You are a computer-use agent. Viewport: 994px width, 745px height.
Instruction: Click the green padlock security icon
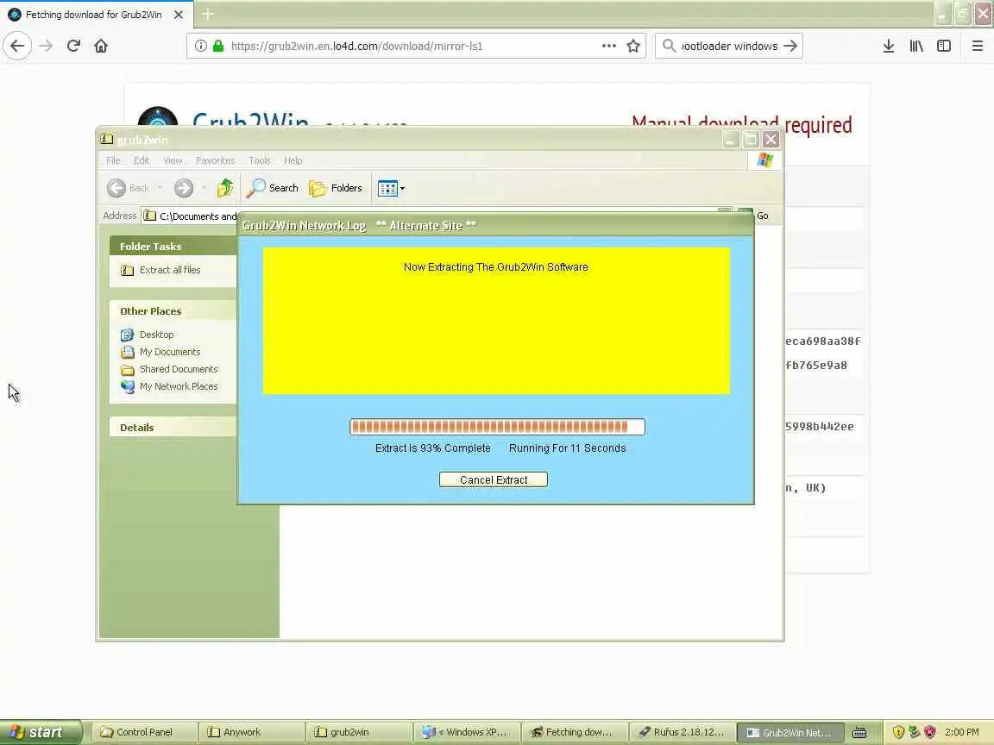point(218,46)
